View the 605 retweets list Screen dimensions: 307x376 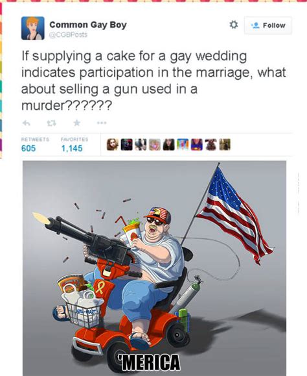click(x=28, y=148)
